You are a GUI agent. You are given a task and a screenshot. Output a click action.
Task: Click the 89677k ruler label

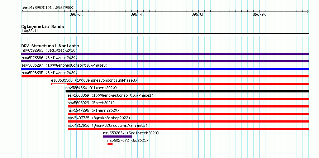point(137,14)
